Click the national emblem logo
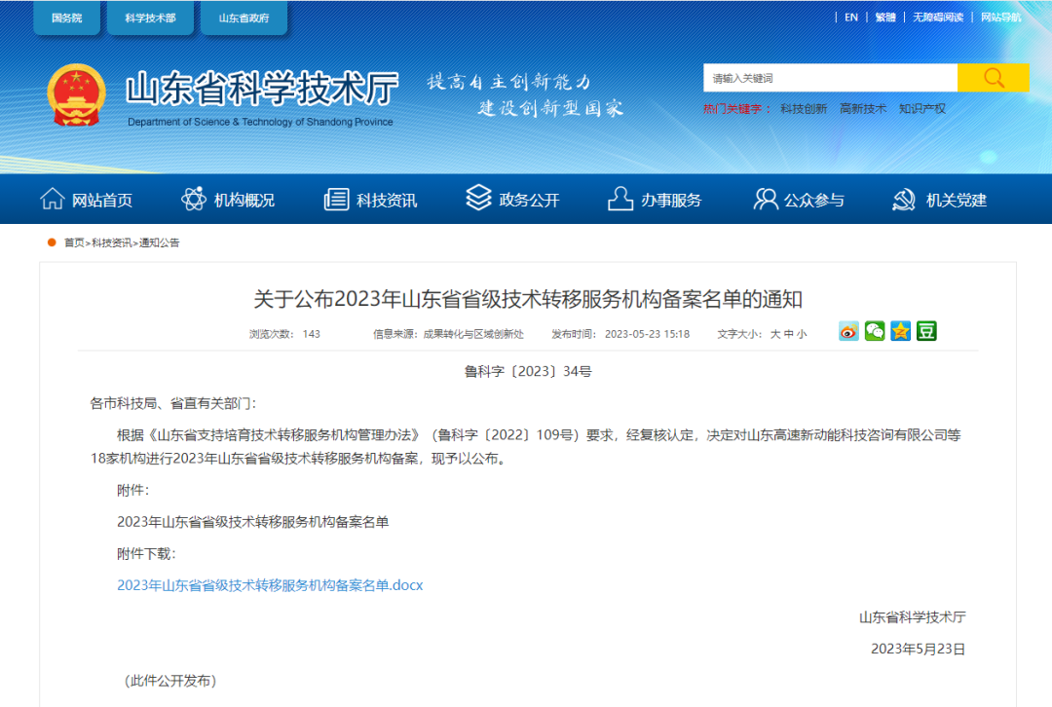The height and width of the screenshot is (707, 1052). [x=76, y=94]
